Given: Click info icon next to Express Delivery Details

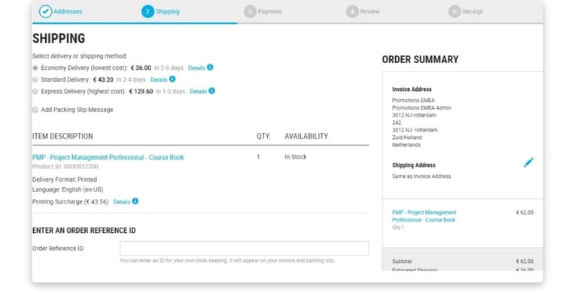Looking at the screenshot, I should [x=211, y=91].
